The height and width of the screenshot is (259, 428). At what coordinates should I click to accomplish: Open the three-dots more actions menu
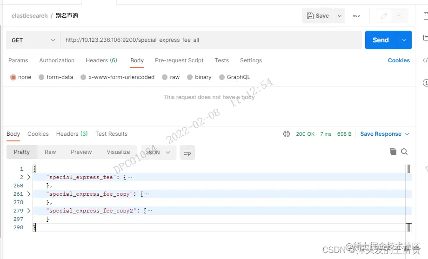356,16
